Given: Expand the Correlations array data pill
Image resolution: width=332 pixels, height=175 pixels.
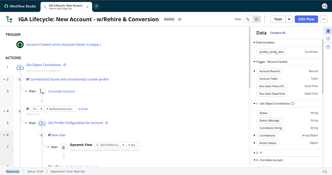Looking at the screenshot, I should (254, 135).
